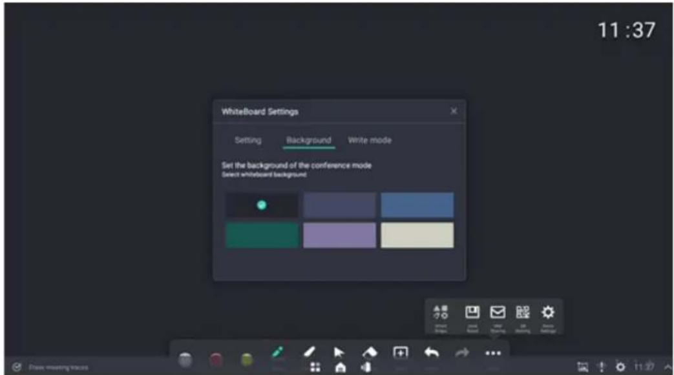
Task: Add a new whiteboard page
Action: click(401, 353)
